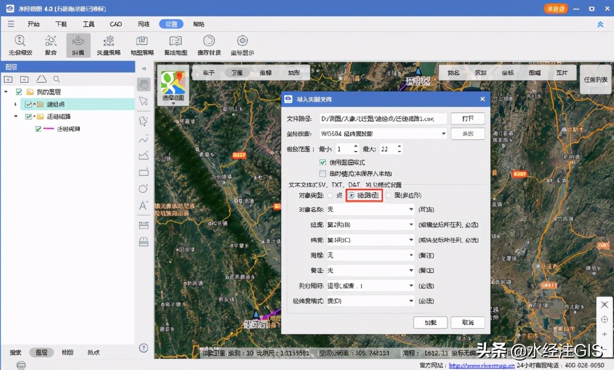Click the greyed button beside spatial reference

pyautogui.click(x=467, y=134)
